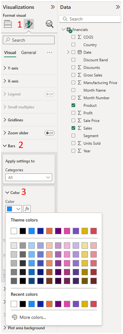The height and width of the screenshot is (334, 123).
Task: Switch to the Visual tab
Action: coord(10,53)
